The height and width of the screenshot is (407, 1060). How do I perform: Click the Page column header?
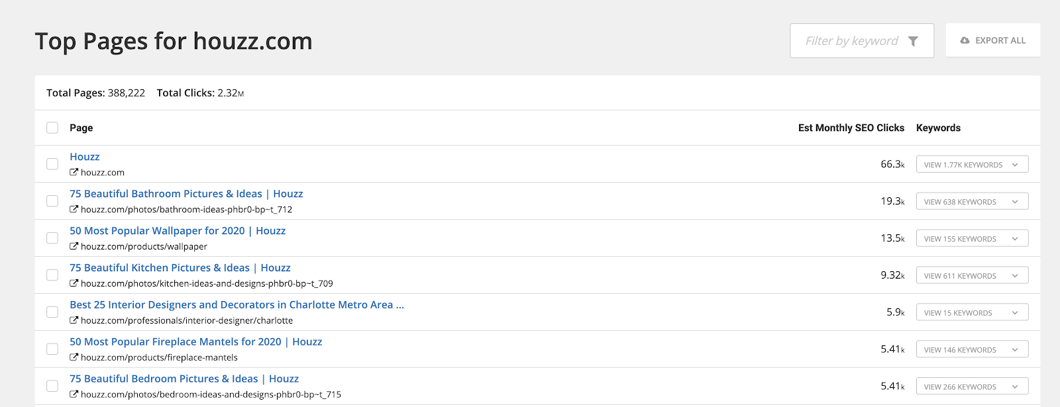click(x=81, y=128)
